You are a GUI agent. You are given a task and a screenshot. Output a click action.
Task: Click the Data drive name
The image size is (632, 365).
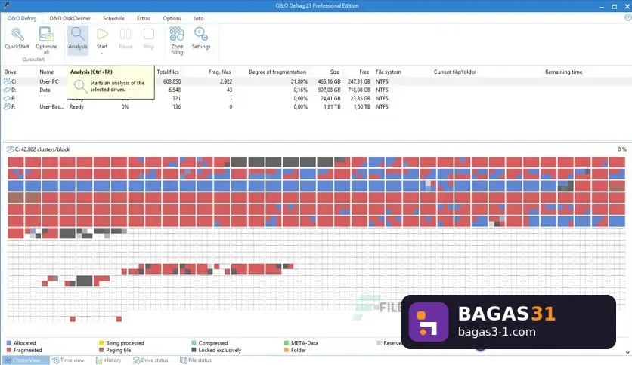[45, 90]
